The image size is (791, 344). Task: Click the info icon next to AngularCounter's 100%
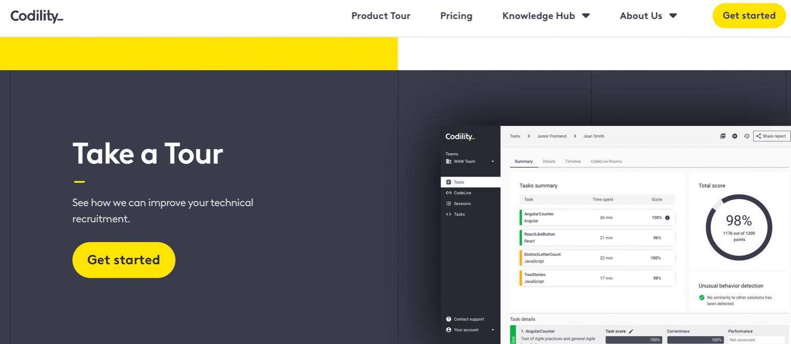click(668, 218)
